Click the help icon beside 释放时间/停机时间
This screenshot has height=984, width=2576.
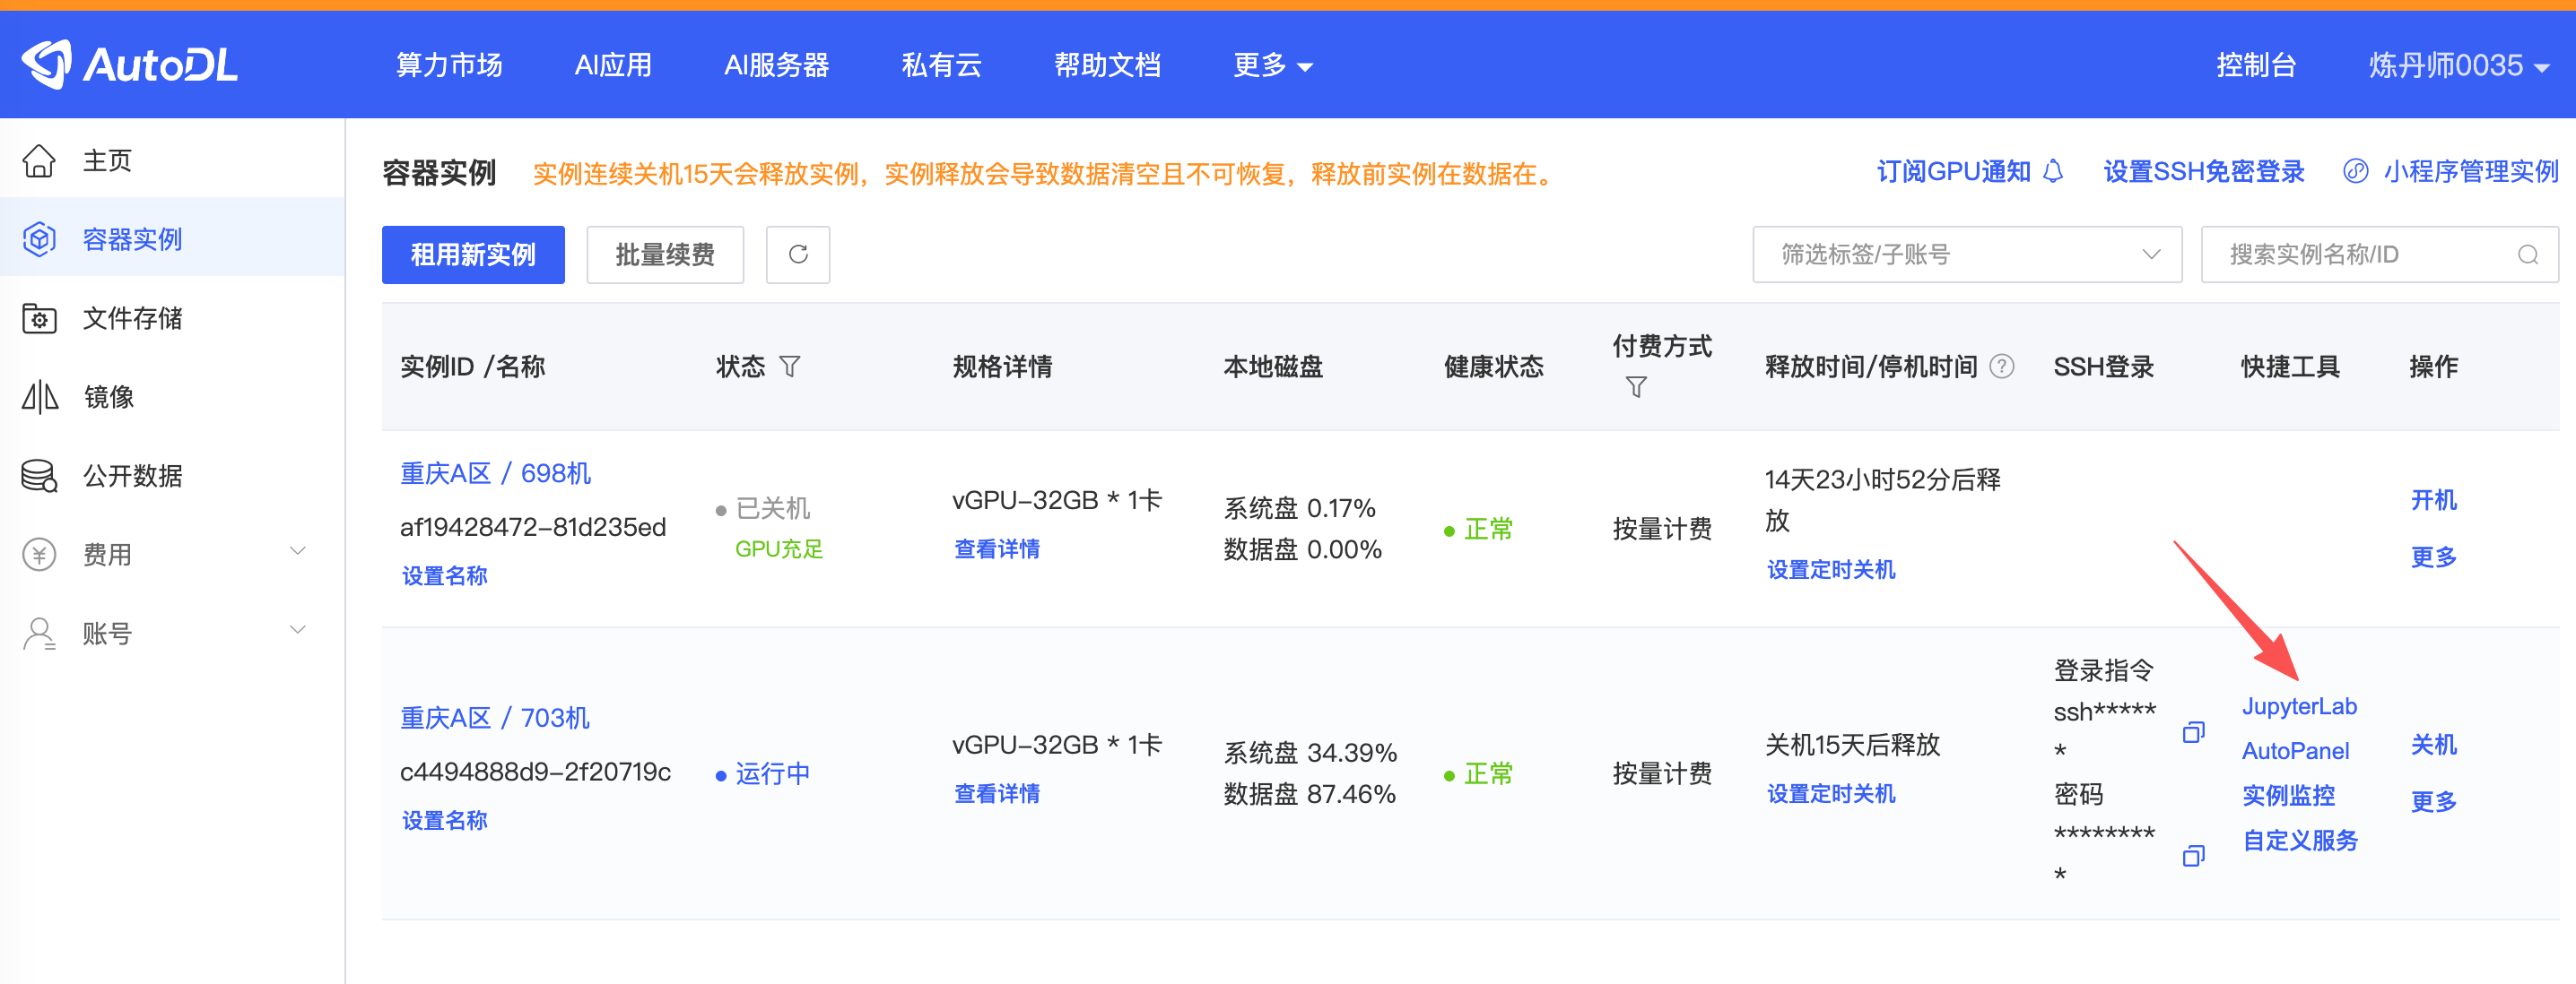coord(2002,367)
